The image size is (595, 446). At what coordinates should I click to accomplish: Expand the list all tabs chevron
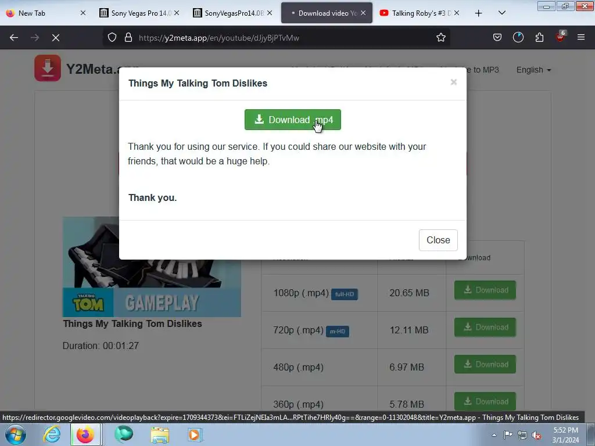[501, 13]
